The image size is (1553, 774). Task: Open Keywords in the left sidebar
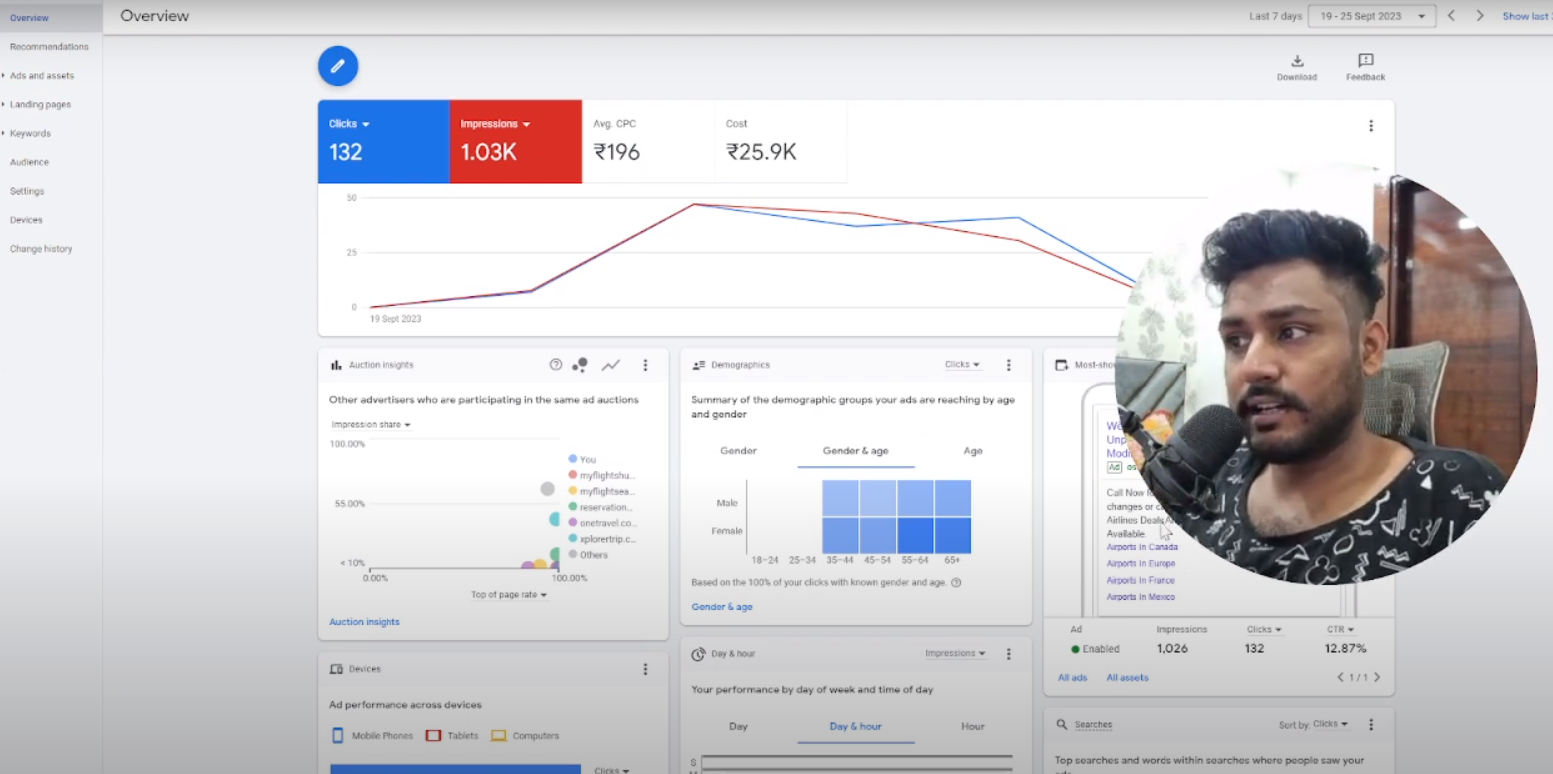coord(30,133)
